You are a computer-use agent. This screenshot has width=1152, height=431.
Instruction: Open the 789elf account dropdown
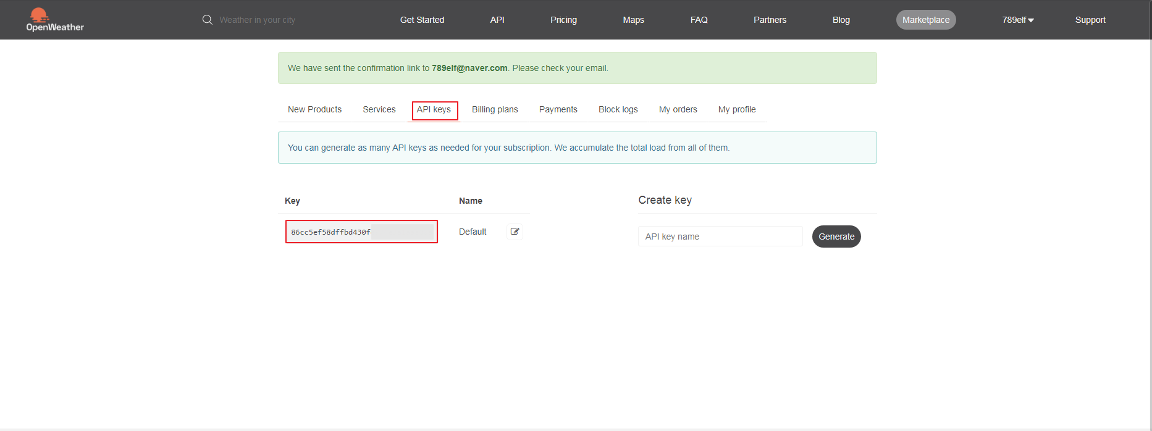1018,20
